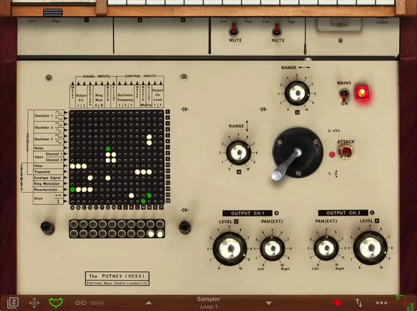Grab the joystick handle tip
Image resolution: width=417 pixels, height=311 pixels.
(276, 175)
